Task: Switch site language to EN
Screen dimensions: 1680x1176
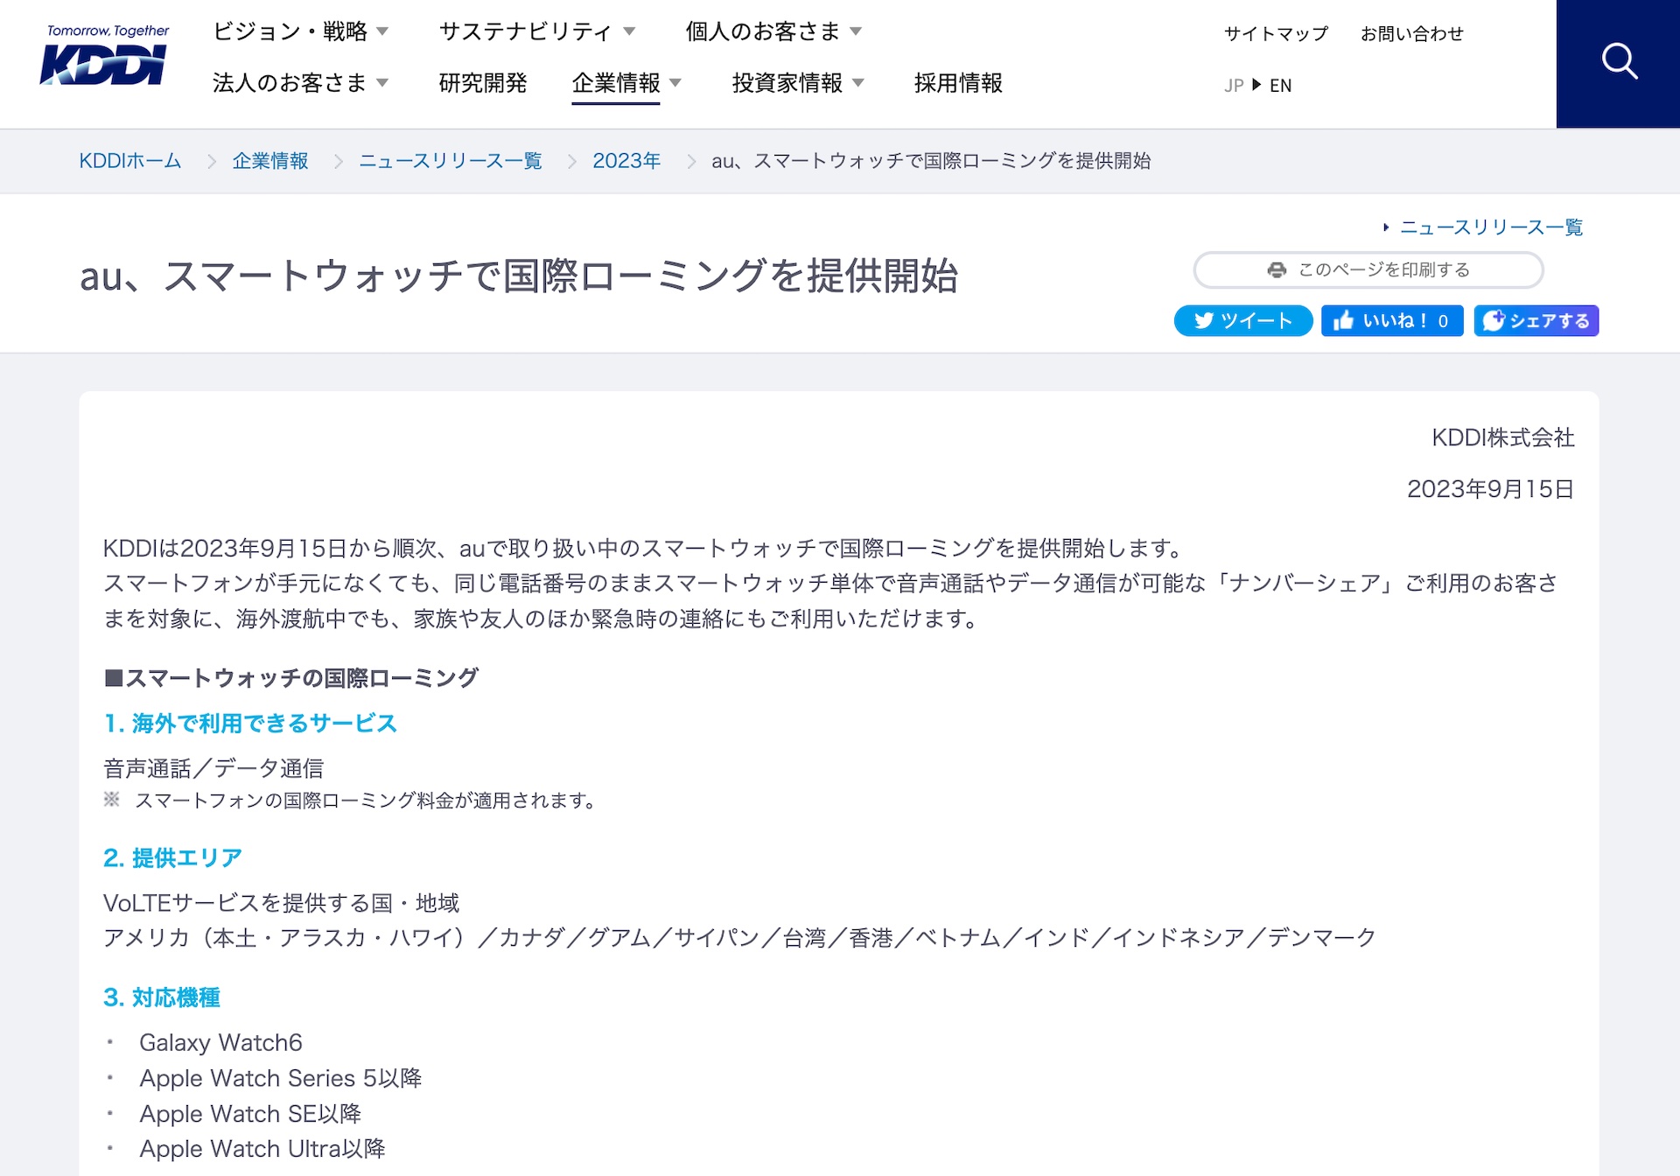Action: pos(1280,86)
